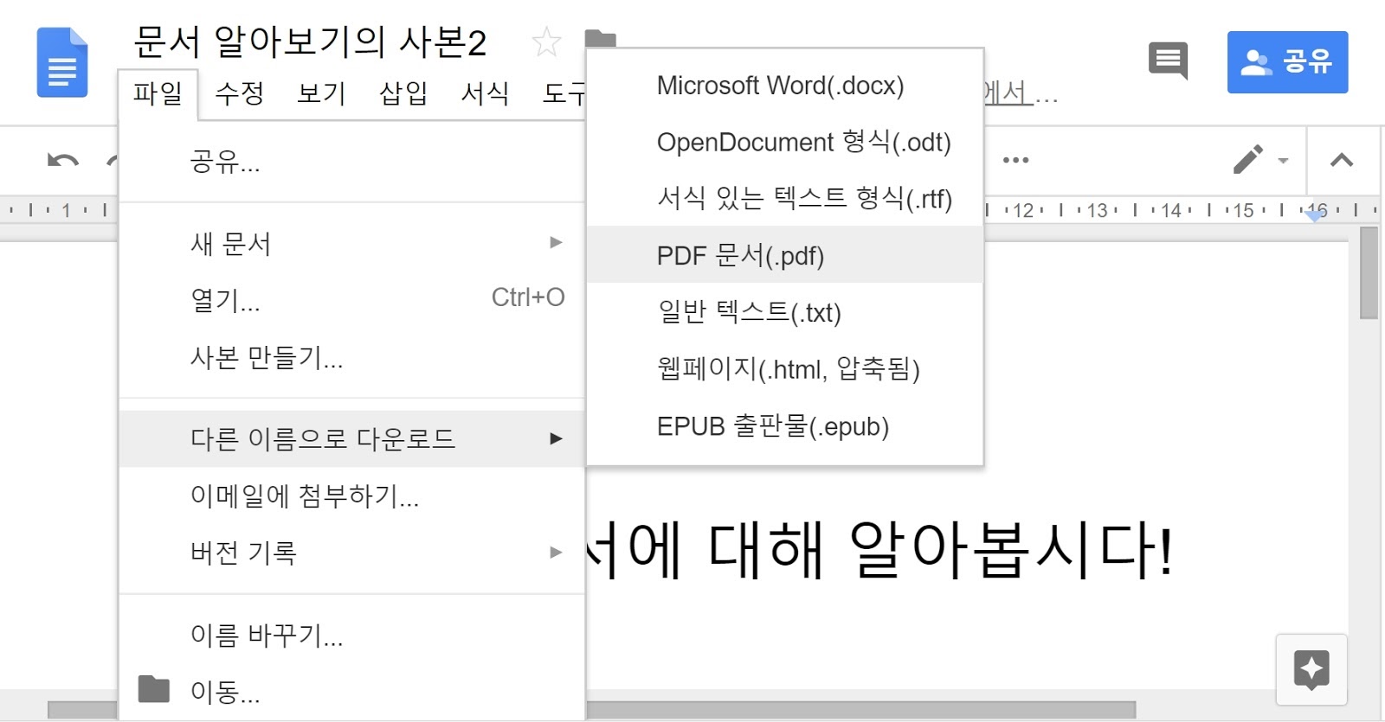Open the Google Docs home icon
The height and width of the screenshot is (722, 1385).
tap(62, 62)
